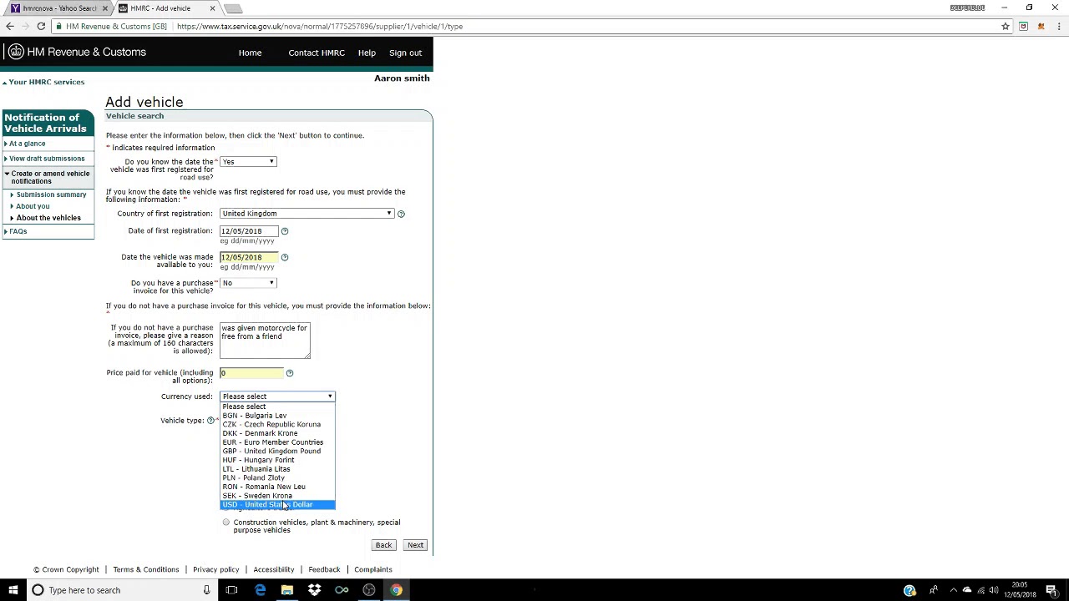Open At a glance sidebar link
This screenshot has height=601, width=1069.
28,144
